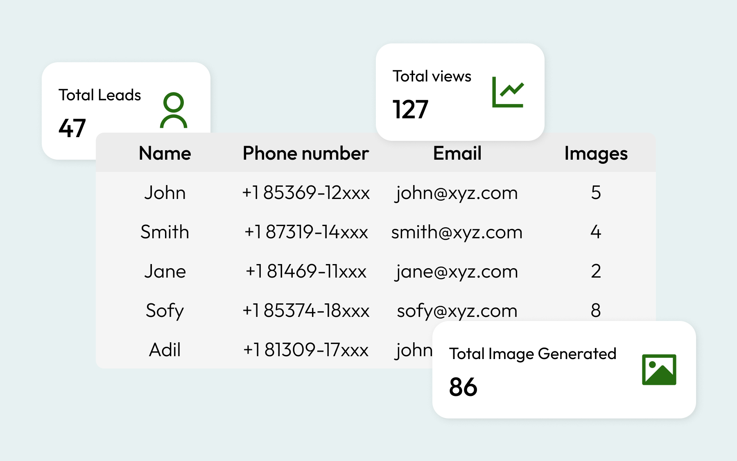Click the 86 images generated value

click(463, 387)
